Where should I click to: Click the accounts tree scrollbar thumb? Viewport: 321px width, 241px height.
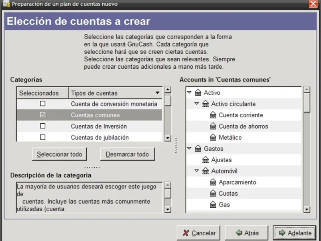click(307, 103)
